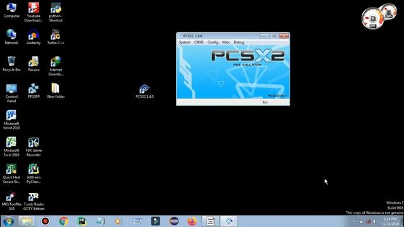Select the Network desktop icon
This screenshot has width=404, height=227.
point(11,37)
